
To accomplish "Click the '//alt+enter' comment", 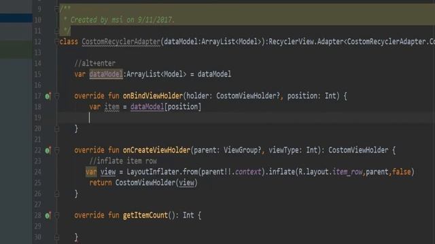I will click(95, 63).
